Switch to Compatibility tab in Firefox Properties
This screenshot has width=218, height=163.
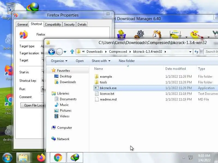click(53, 24)
